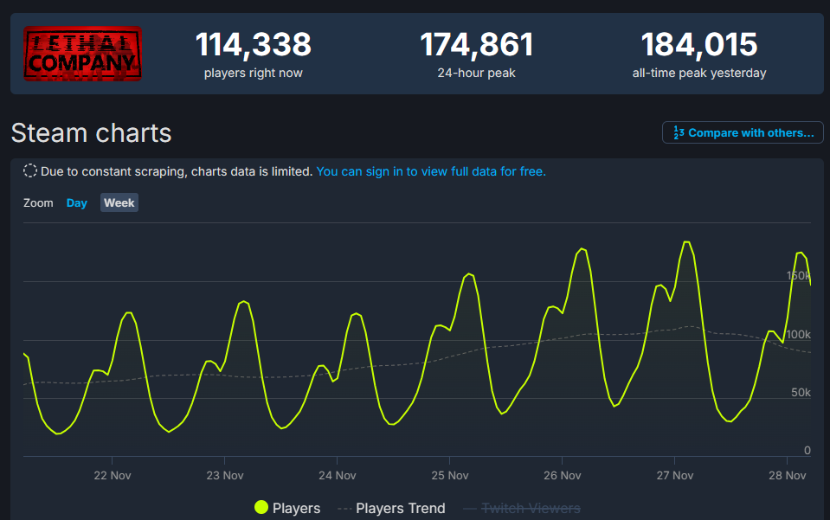Click the dashed circle loading icon
The image size is (830, 520).
[30, 170]
